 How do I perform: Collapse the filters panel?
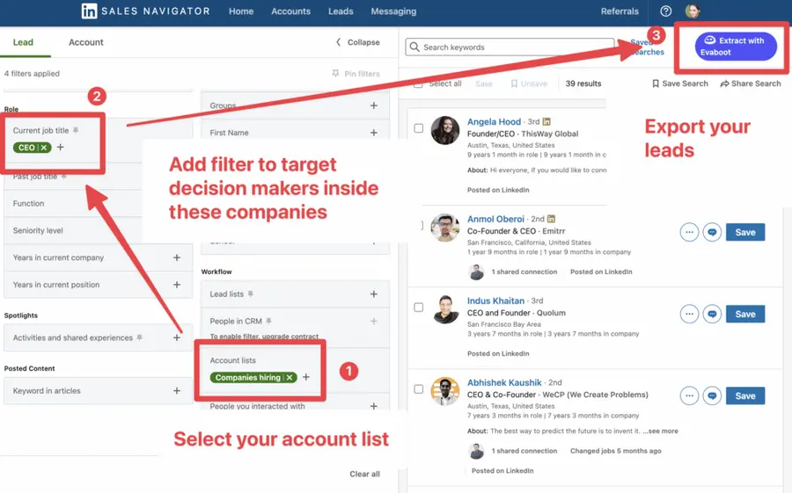coord(357,42)
